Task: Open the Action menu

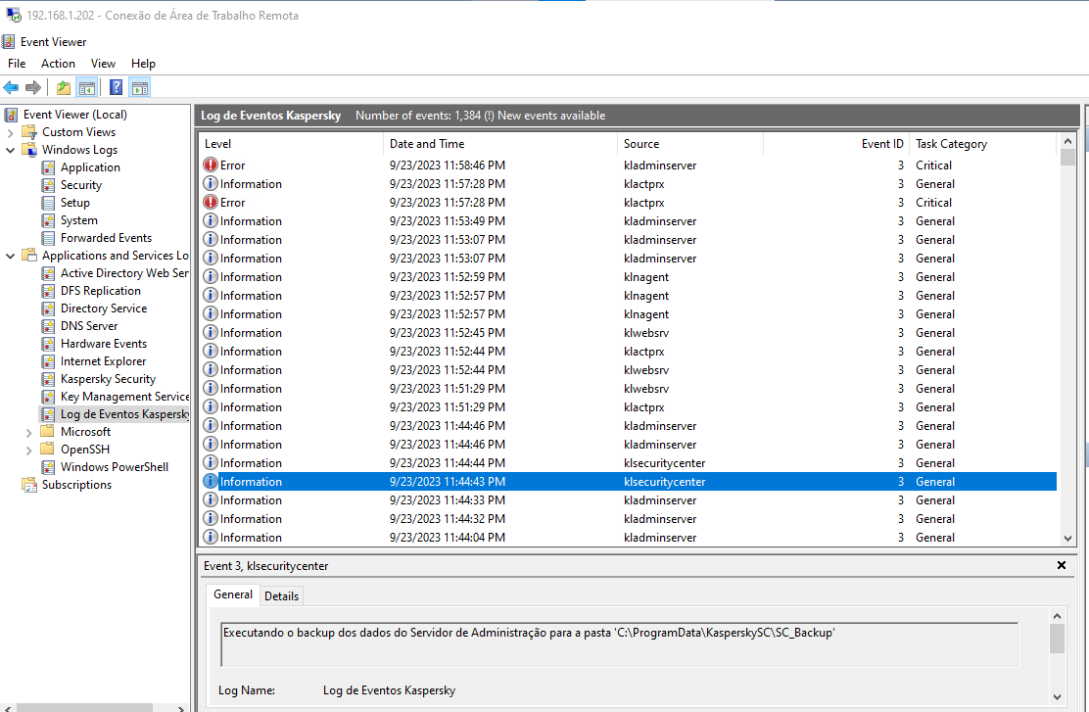Action: [x=58, y=64]
